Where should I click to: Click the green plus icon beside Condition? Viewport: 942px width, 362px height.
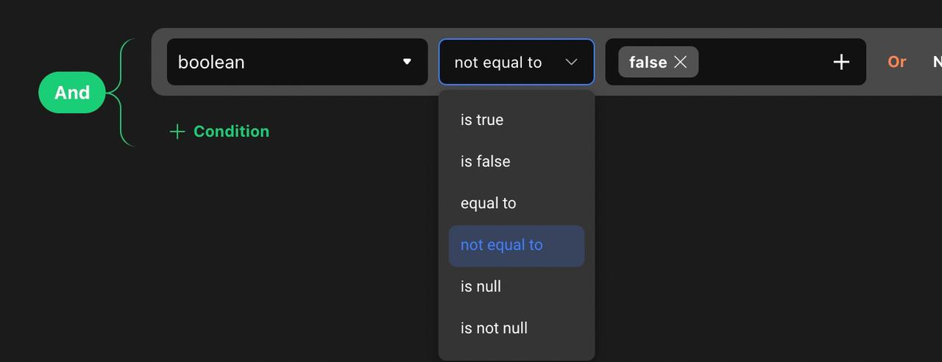tap(177, 132)
